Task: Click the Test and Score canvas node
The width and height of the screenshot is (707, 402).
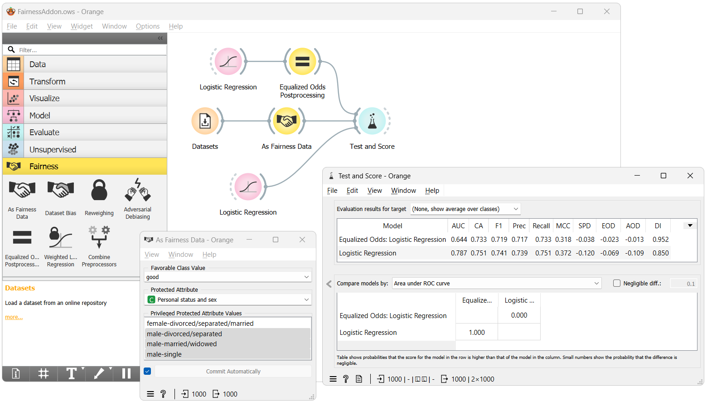Action: click(372, 122)
